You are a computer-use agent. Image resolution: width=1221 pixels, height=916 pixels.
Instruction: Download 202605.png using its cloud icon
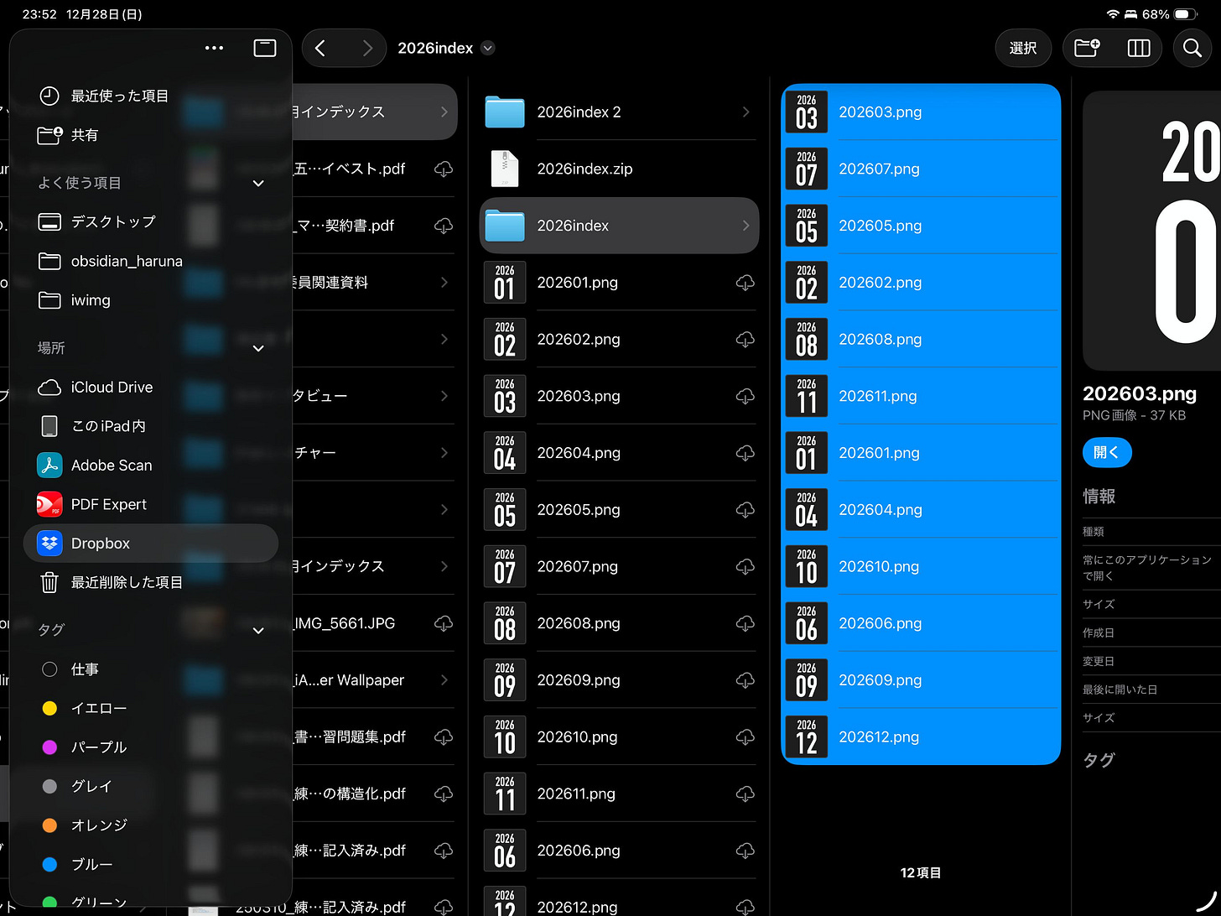(745, 510)
